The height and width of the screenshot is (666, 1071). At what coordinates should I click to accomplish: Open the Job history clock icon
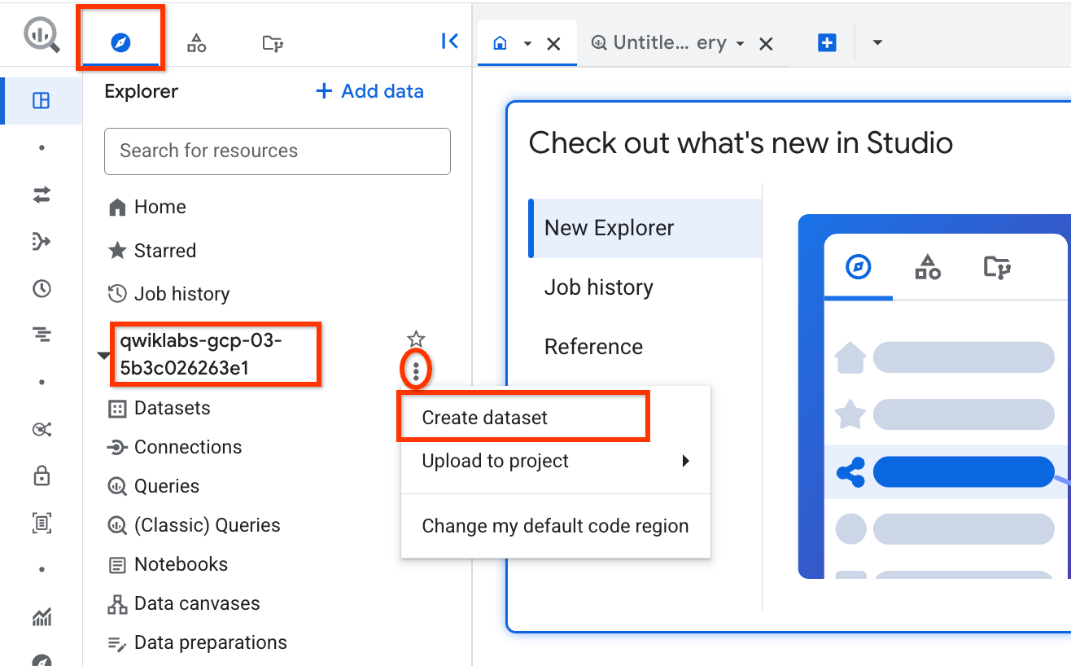point(41,288)
